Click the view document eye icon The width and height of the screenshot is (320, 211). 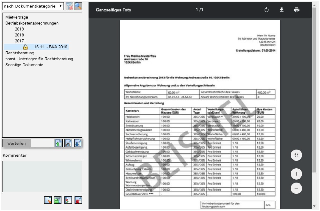69,143
